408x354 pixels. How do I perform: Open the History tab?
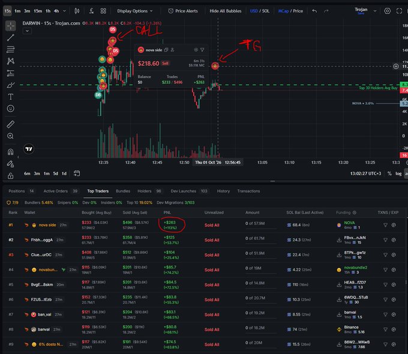(223, 191)
